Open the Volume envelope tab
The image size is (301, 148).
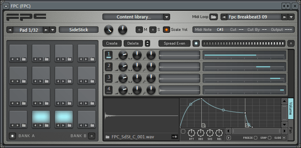291,109
